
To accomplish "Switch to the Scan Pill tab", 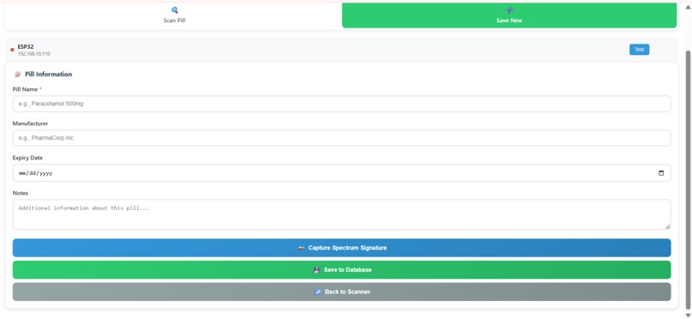I will coord(174,15).
